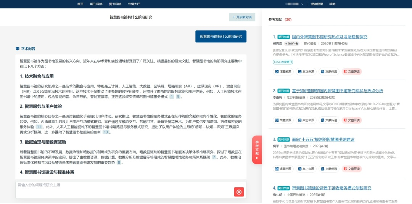Click citation marker 13 in the answer
412x204 pixels.
(x=106, y=132)
